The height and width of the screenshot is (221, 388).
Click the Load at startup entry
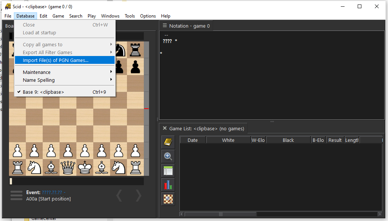tap(65, 33)
